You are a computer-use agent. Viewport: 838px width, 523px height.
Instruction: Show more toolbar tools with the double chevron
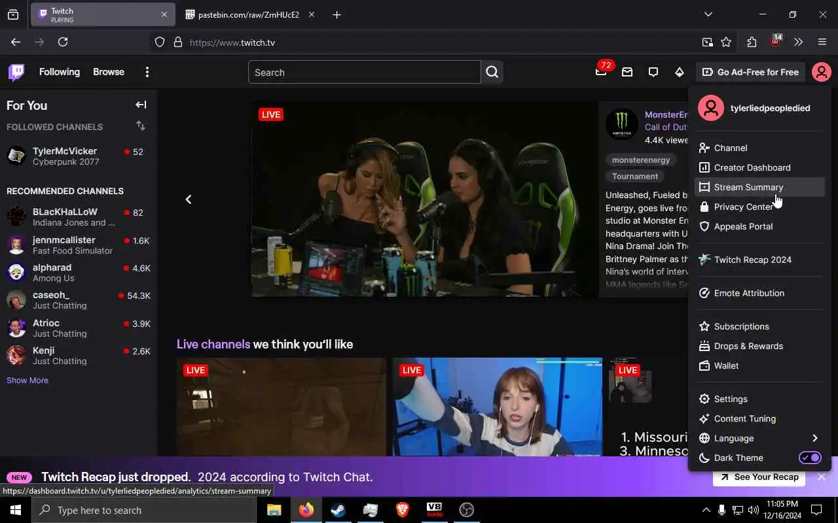[798, 42]
